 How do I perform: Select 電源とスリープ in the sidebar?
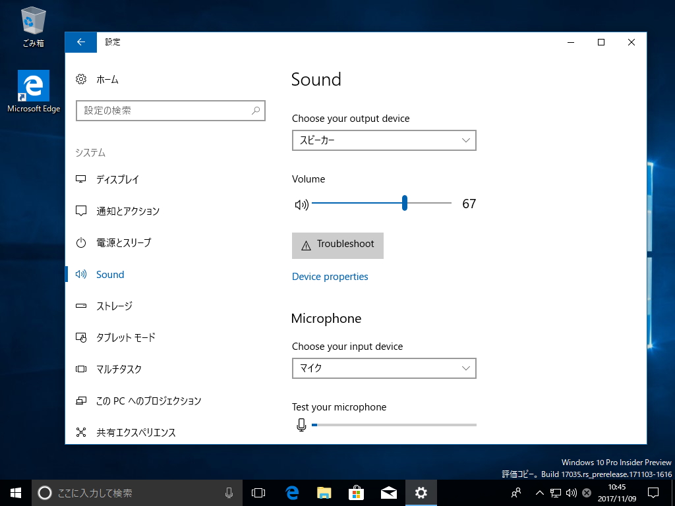click(x=123, y=242)
